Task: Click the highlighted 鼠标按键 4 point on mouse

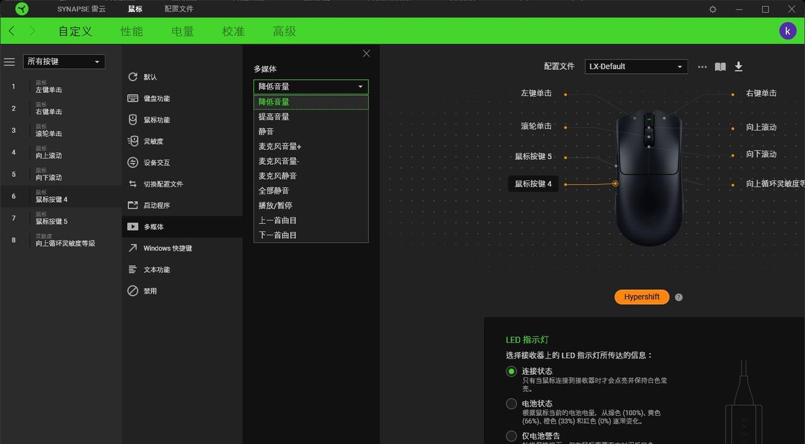Action: point(615,184)
